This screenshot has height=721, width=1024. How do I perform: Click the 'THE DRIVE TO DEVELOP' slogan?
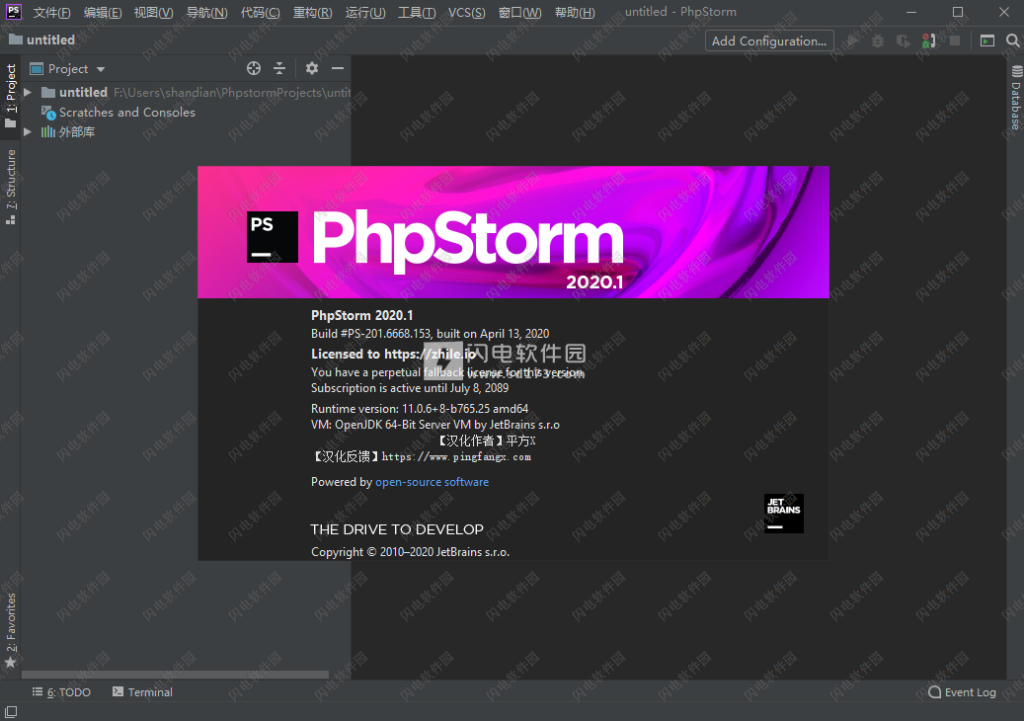point(397,529)
